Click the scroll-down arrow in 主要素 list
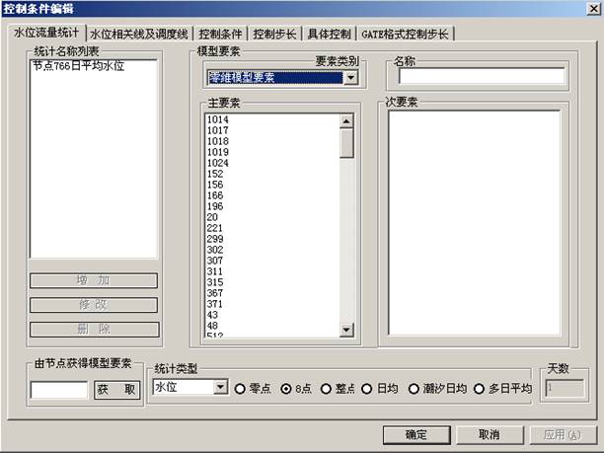 click(x=346, y=330)
